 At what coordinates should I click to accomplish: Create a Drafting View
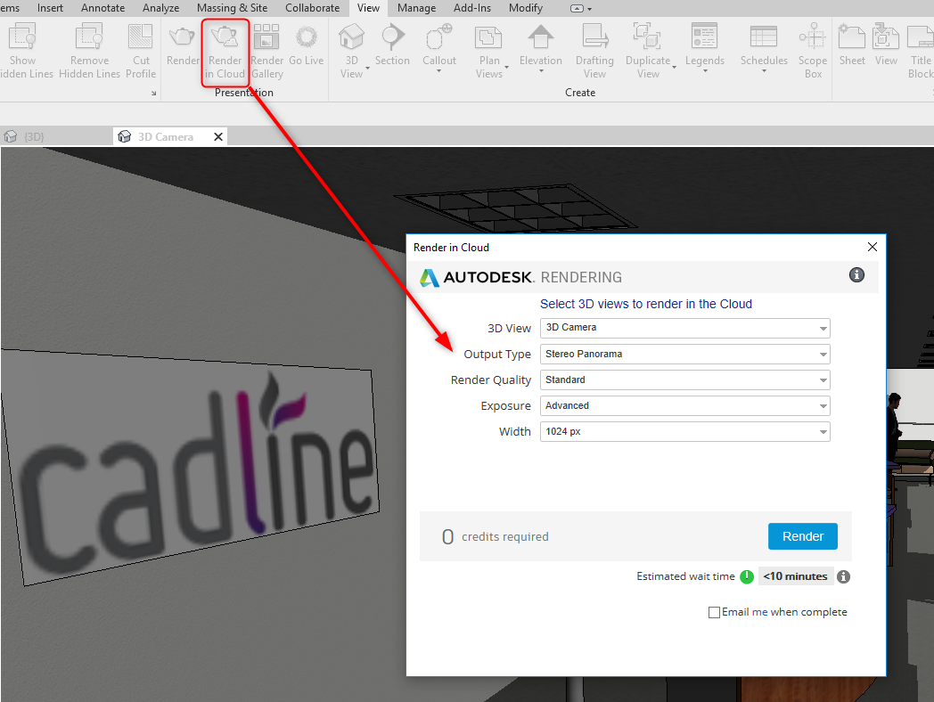pos(594,51)
